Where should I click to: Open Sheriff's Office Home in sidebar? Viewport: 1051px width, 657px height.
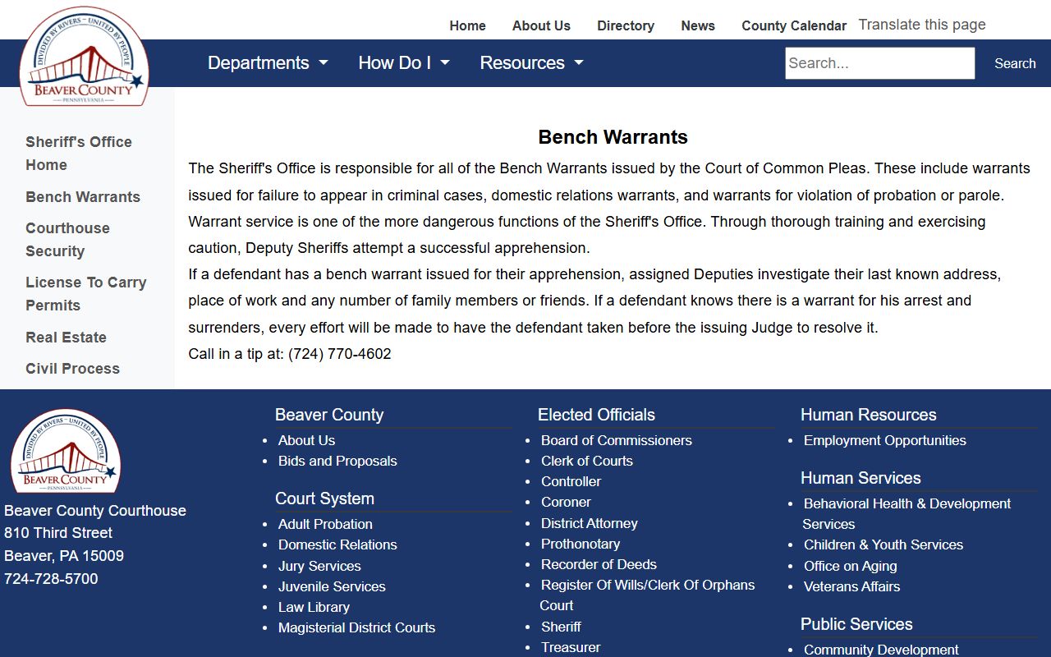coord(79,154)
